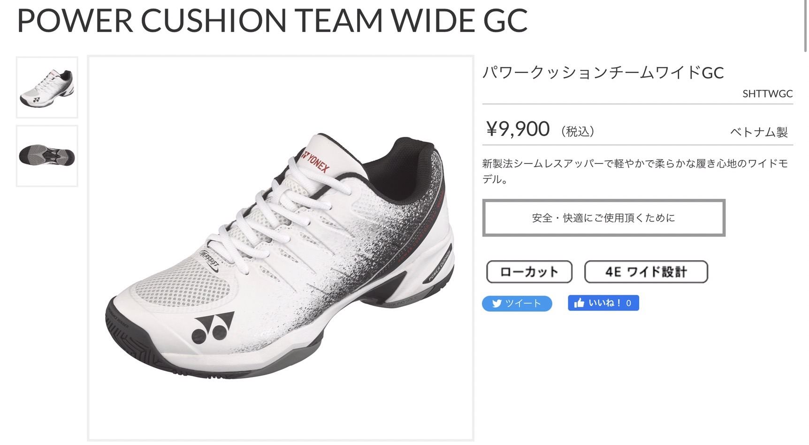Select the shoe sole thumbnail
This screenshot has height=445, width=809.
point(47,156)
